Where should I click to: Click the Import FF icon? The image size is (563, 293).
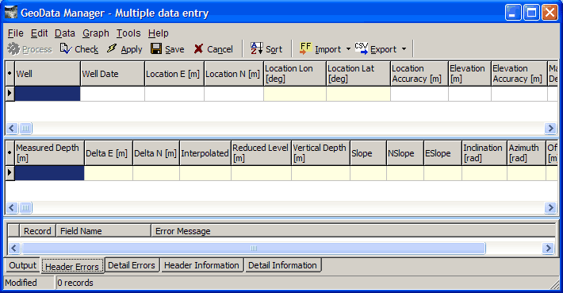tap(305, 48)
